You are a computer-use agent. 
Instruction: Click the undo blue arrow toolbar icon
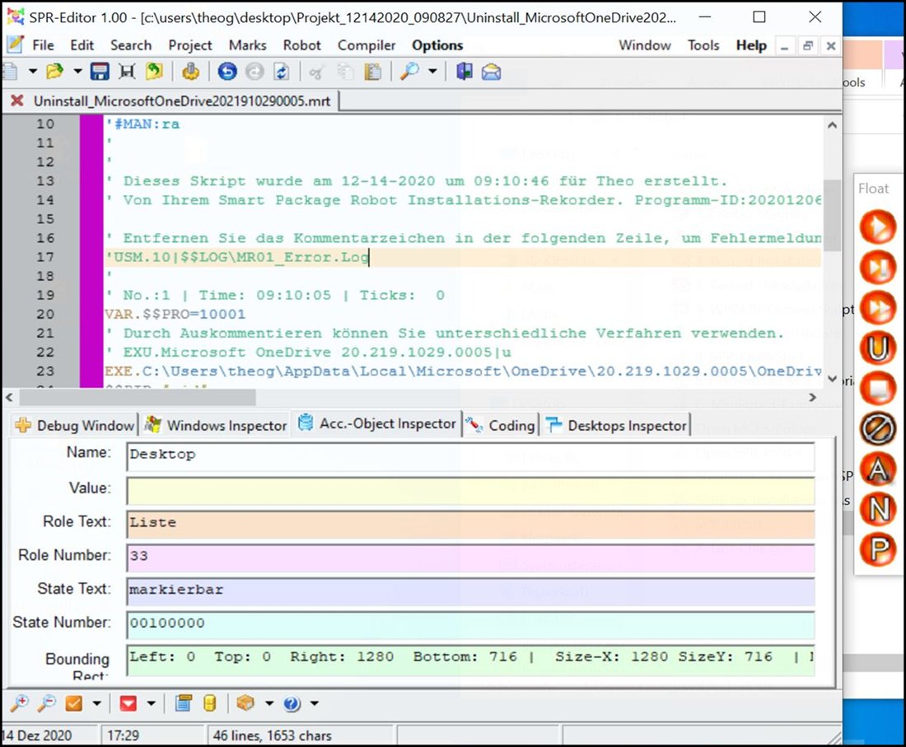click(x=227, y=72)
